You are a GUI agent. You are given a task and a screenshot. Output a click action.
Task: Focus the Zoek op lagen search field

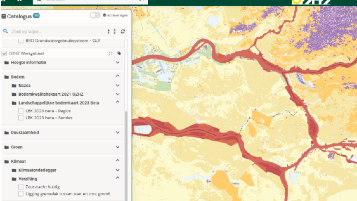pos(56,32)
